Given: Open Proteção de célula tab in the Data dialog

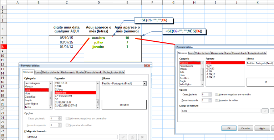Looking at the screenshot, I should 114,72.
